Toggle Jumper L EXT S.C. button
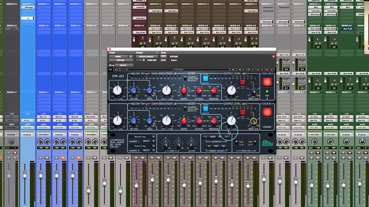369x207 pixels. point(146,141)
